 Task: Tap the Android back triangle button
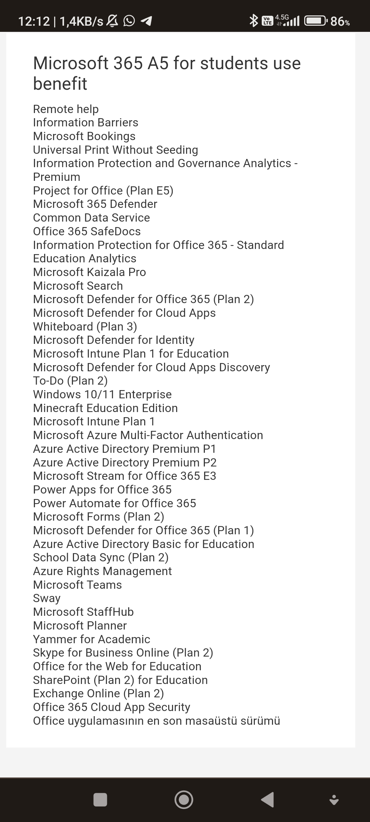267,800
